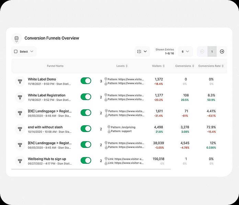Go to previous page with left arrow
239x205 pixels.
(x=202, y=52)
